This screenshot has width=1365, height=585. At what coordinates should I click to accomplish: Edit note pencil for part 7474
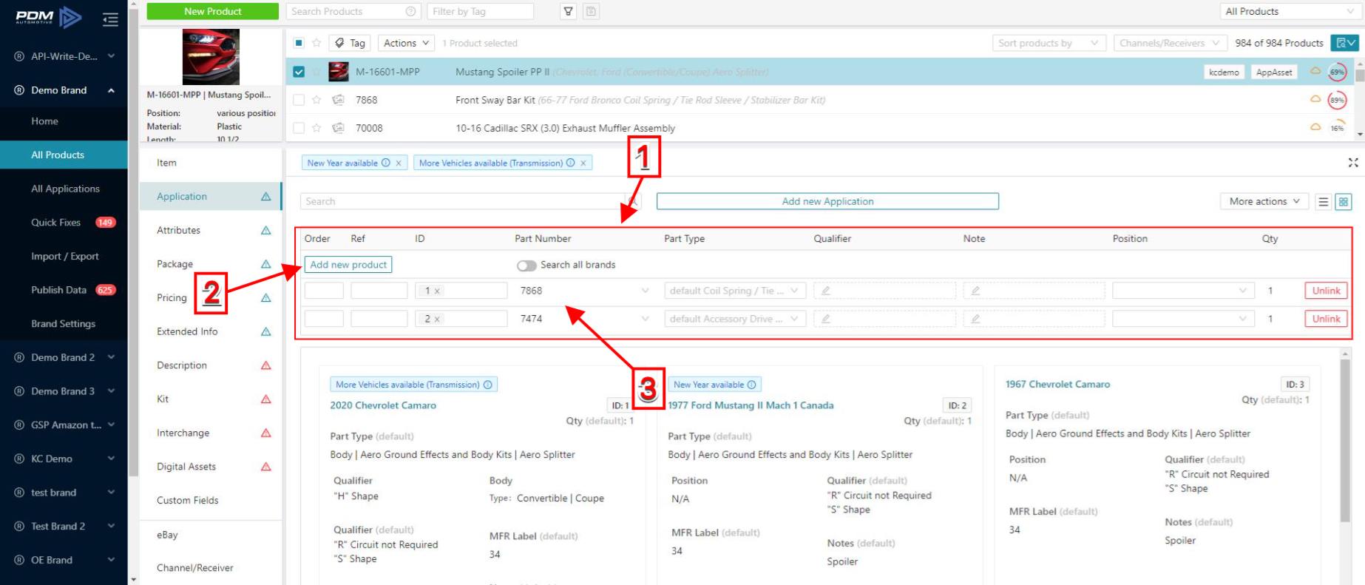pyautogui.click(x=975, y=319)
